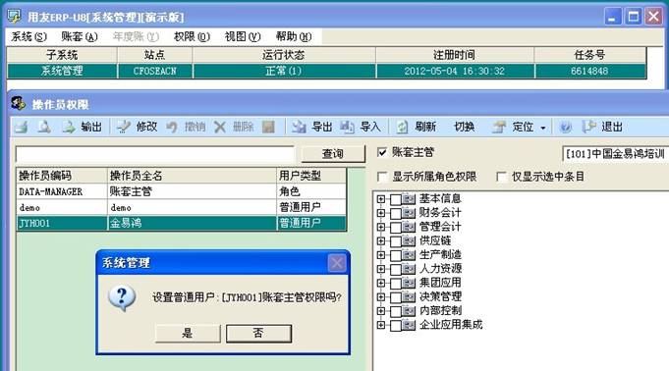Click the 查询 search button
669x371 pixels.
coord(333,154)
